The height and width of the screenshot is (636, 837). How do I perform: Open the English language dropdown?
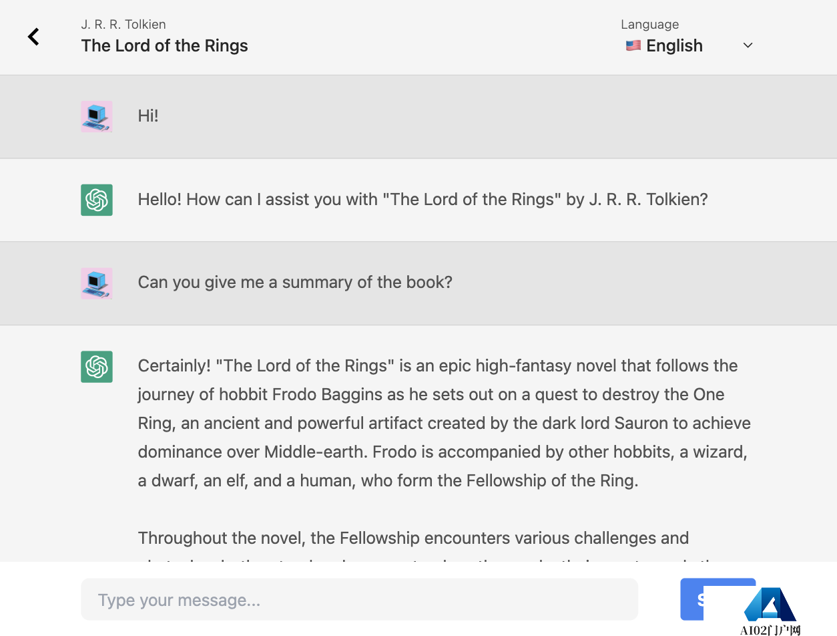tap(689, 45)
